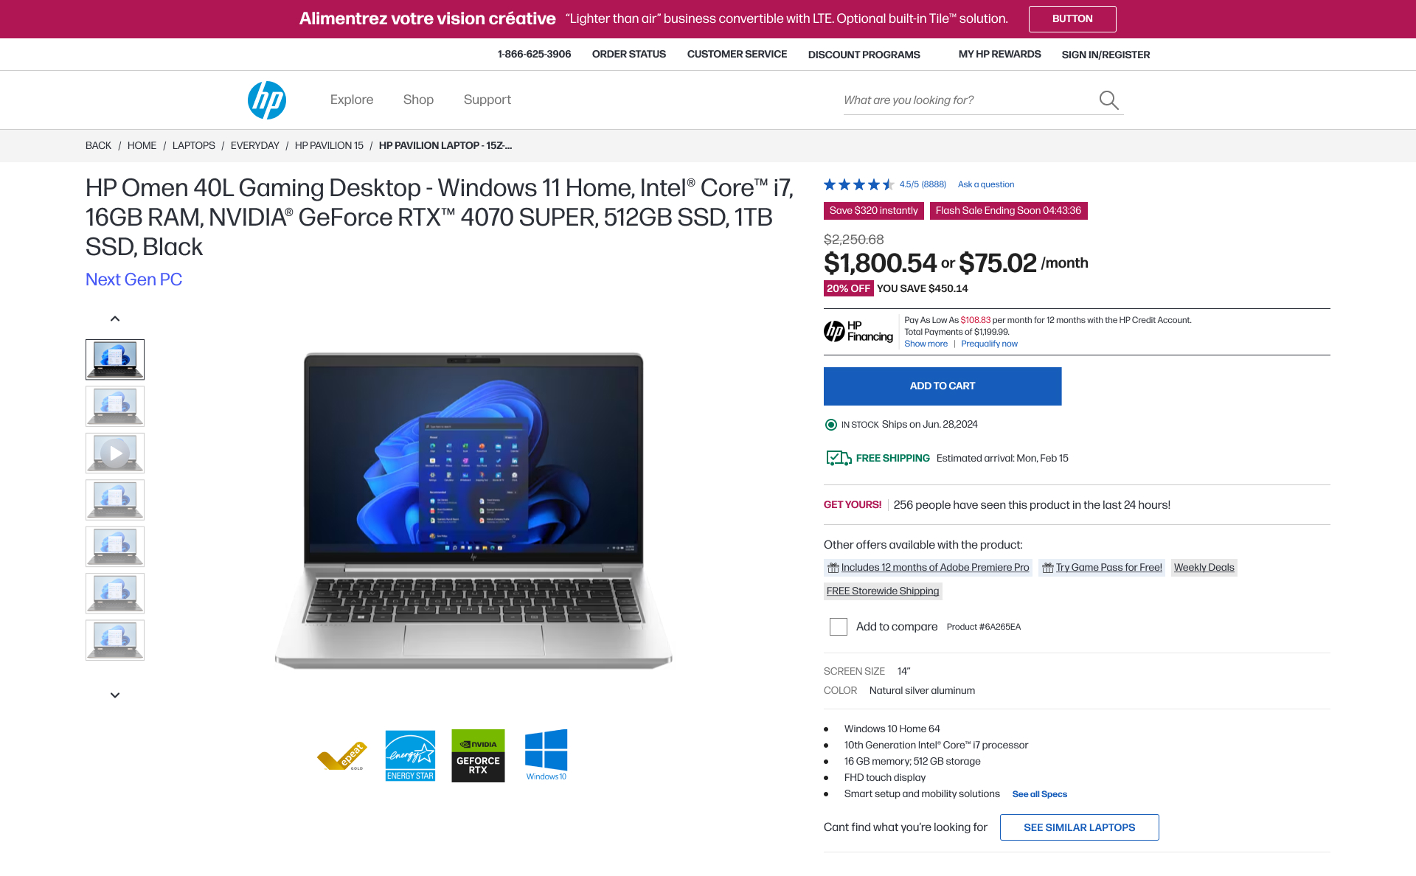
Task: Play the product video thumbnail
Action: [115, 453]
